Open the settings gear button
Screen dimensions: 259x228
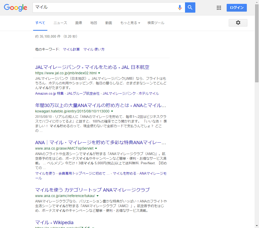[x=238, y=23]
